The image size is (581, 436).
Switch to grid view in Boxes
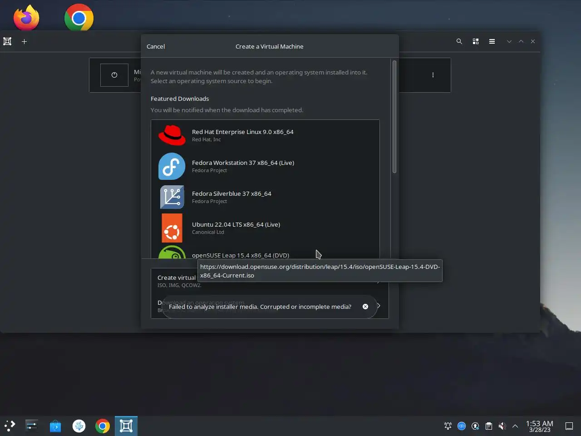pyautogui.click(x=476, y=41)
